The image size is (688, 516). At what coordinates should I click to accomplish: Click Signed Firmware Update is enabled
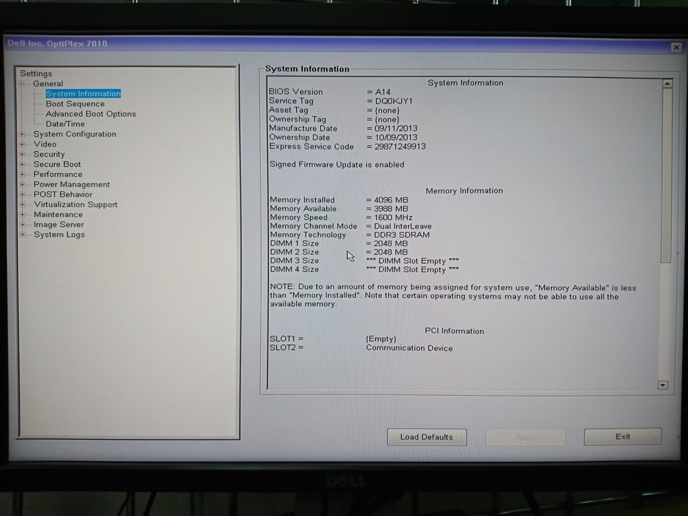tap(337, 165)
